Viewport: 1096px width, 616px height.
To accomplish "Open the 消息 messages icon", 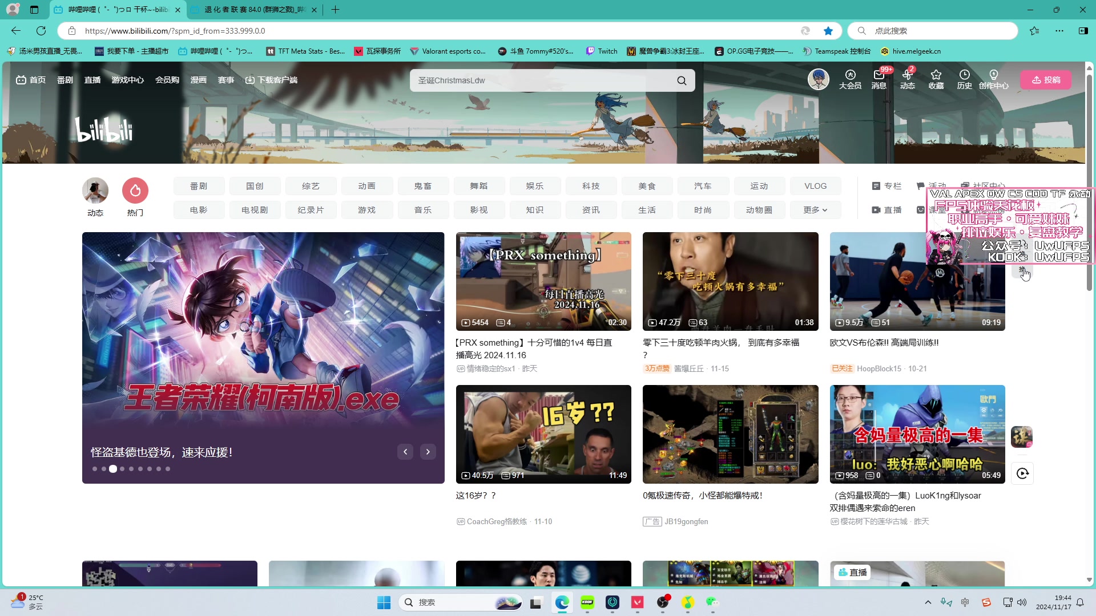I will 879,79.
